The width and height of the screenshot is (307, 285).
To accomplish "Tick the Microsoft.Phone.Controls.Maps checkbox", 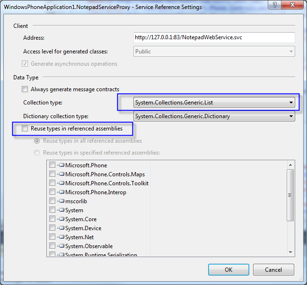I will tap(52, 174).
